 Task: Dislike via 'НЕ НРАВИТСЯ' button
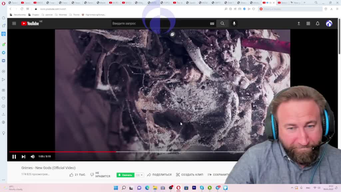pos(101,175)
